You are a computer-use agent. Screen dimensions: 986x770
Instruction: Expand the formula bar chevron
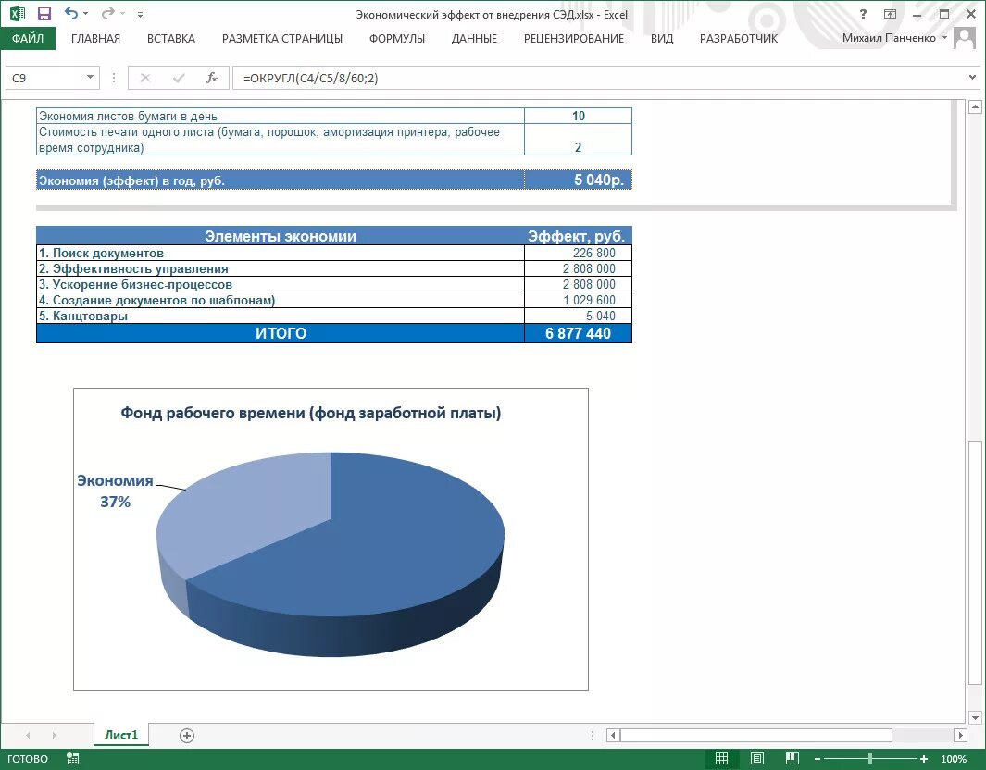[x=972, y=78]
